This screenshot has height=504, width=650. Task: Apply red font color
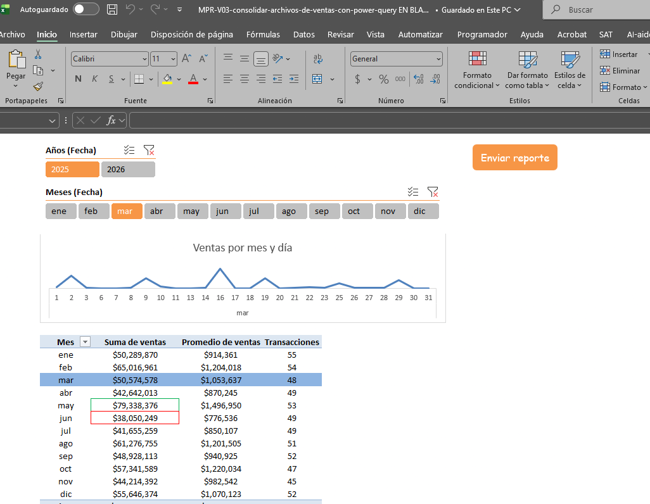(x=193, y=79)
